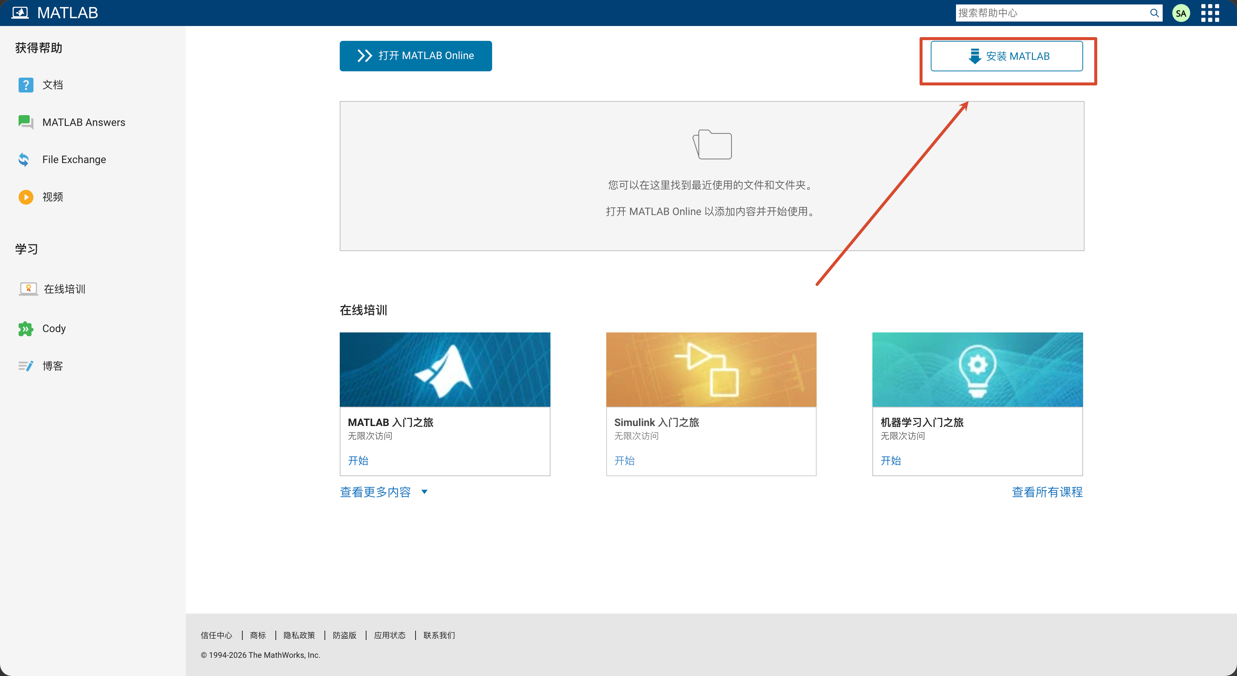Start the Simulink 入门之旅 course

coord(624,461)
